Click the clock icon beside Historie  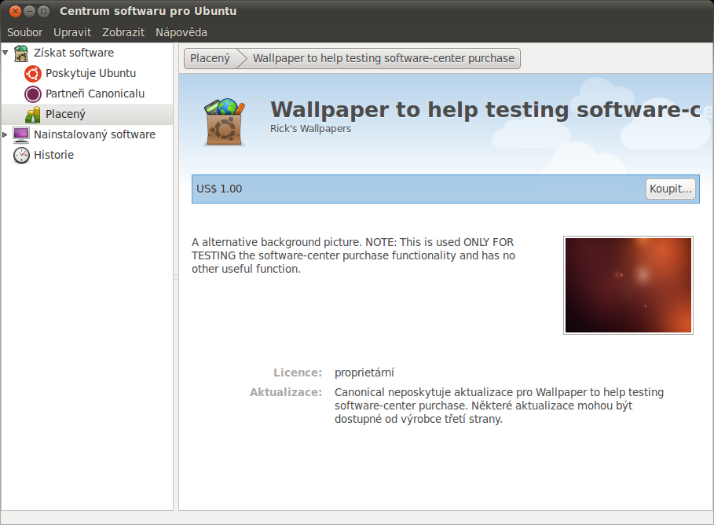pos(21,155)
